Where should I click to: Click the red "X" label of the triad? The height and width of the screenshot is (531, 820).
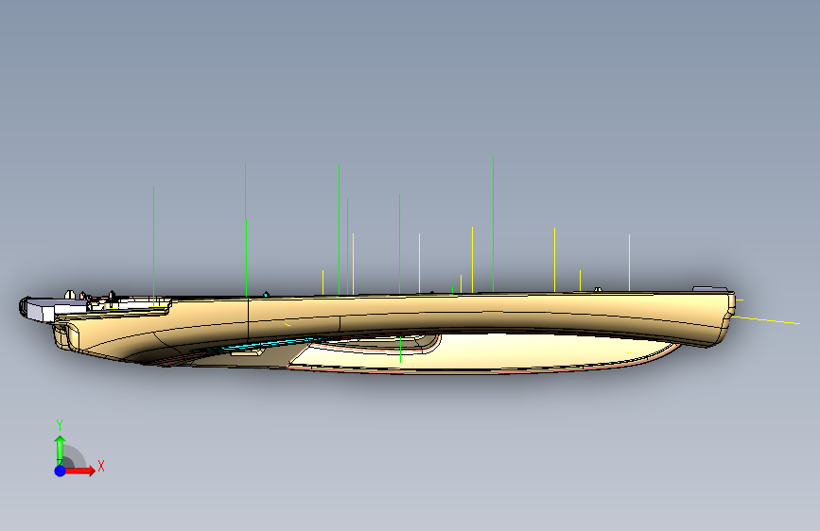[101, 466]
